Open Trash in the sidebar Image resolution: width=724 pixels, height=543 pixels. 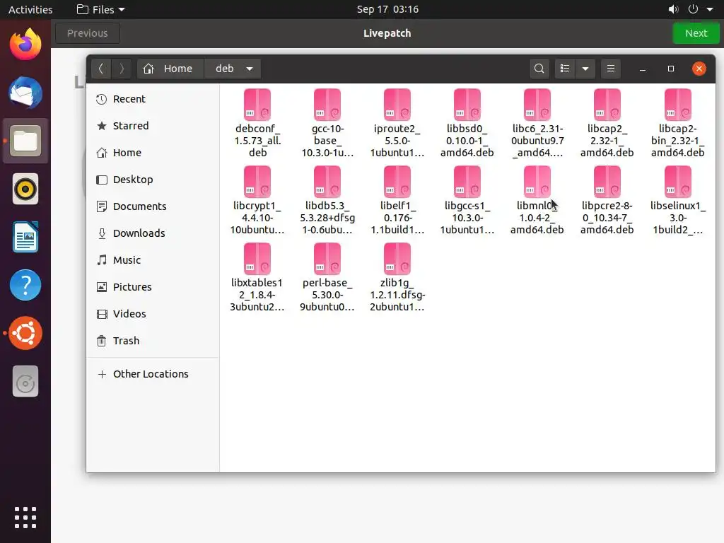(x=153, y=340)
